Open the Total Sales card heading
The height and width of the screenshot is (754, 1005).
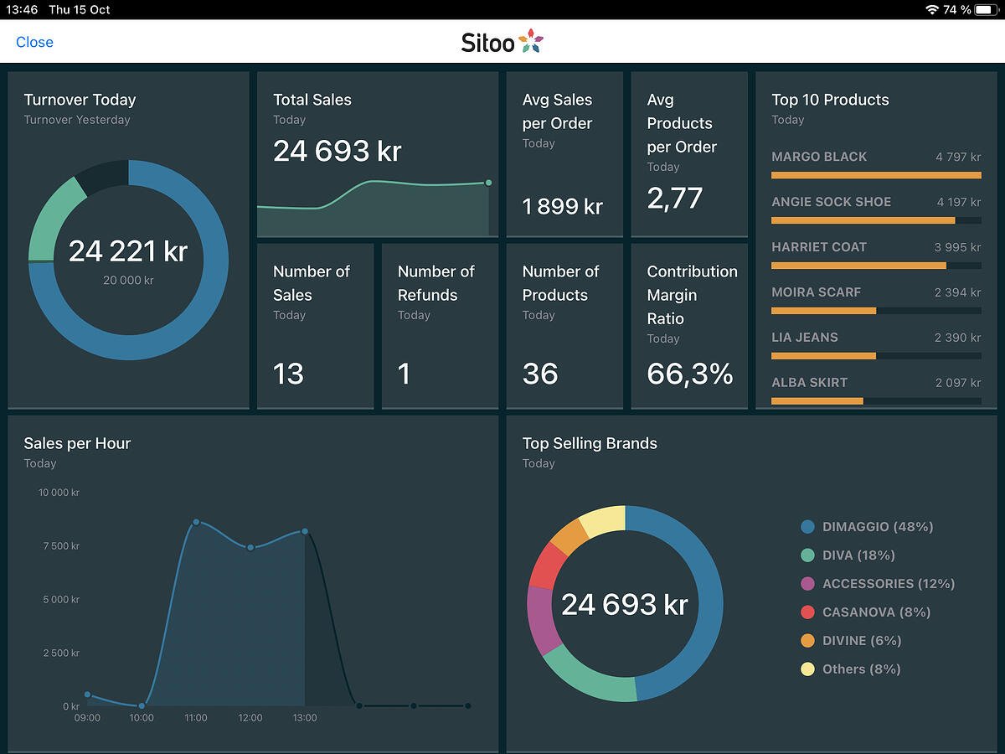coord(312,100)
